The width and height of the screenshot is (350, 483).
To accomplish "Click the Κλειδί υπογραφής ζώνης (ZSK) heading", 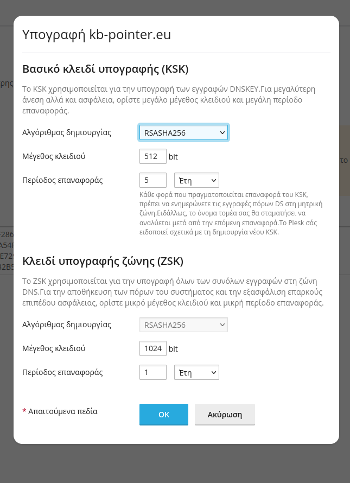I will [103, 261].
